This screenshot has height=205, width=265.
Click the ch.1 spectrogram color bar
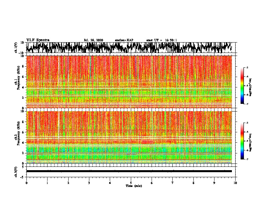pyautogui.click(x=242, y=86)
